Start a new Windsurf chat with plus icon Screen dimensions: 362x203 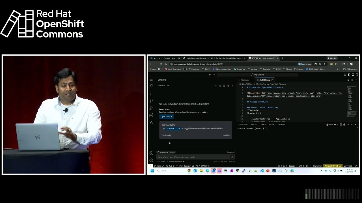pos(216,85)
